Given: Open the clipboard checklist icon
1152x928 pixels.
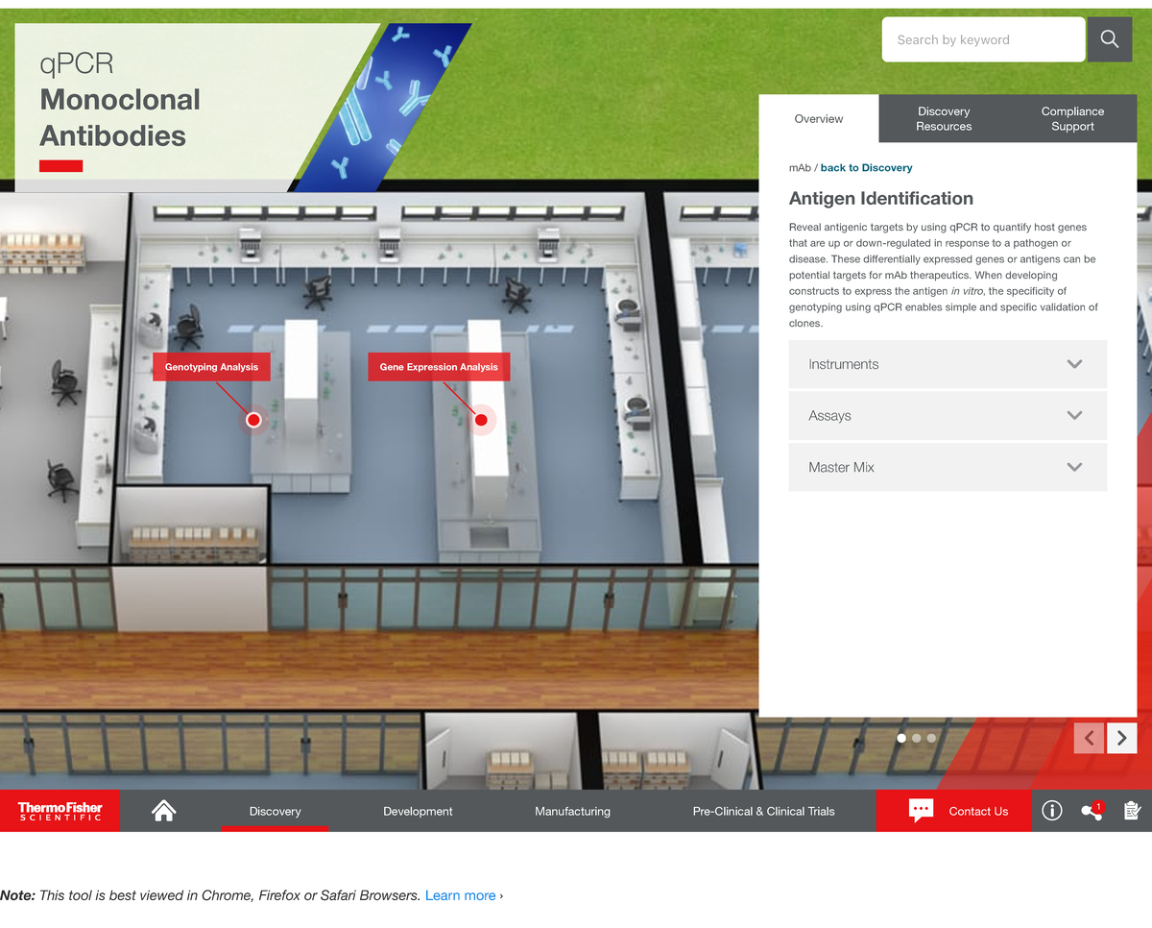Looking at the screenshot, I should [x=1132, y=811].
